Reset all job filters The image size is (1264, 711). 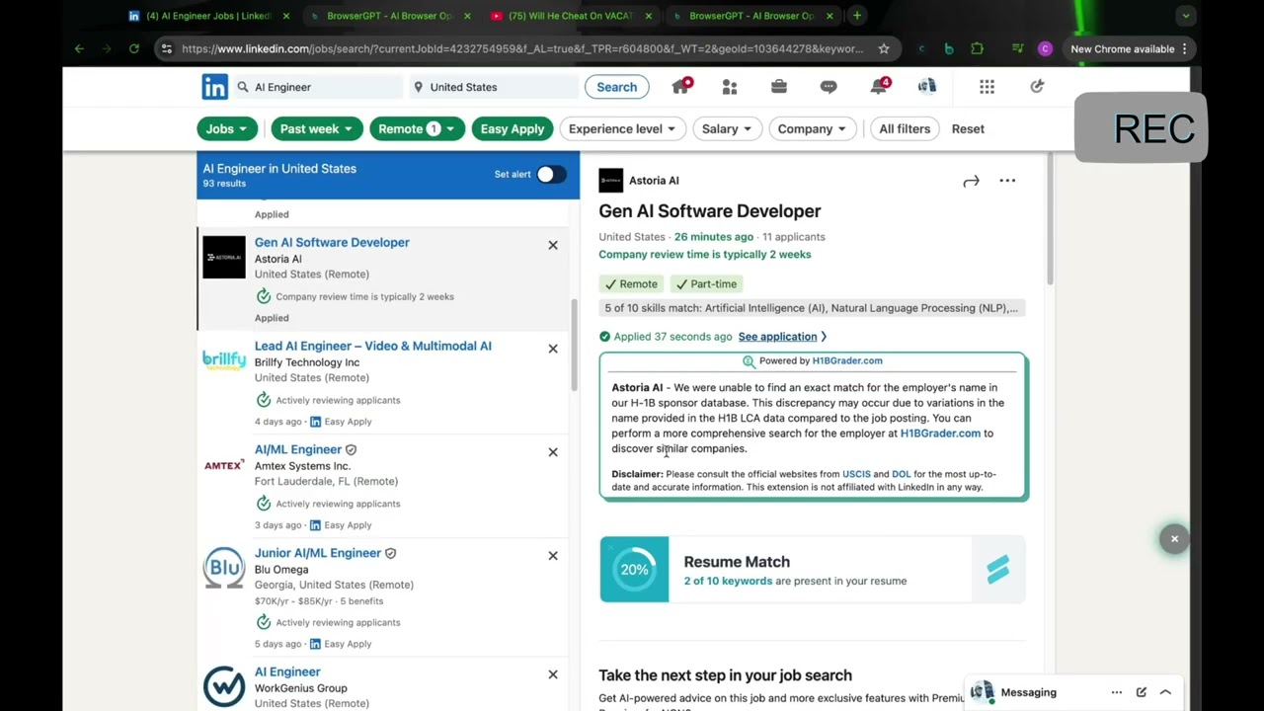pyautogui.click(x=968, y=128)
